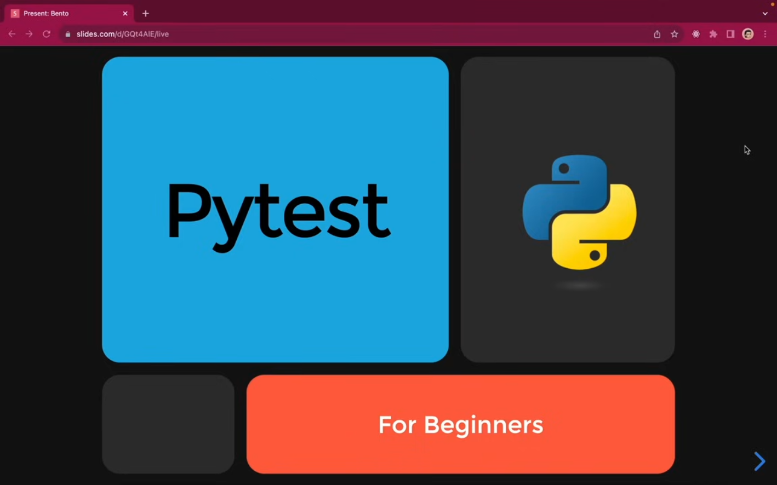777x485 pixels.
Task: Open the React developer tools extension icon
Action: (696, 34)
